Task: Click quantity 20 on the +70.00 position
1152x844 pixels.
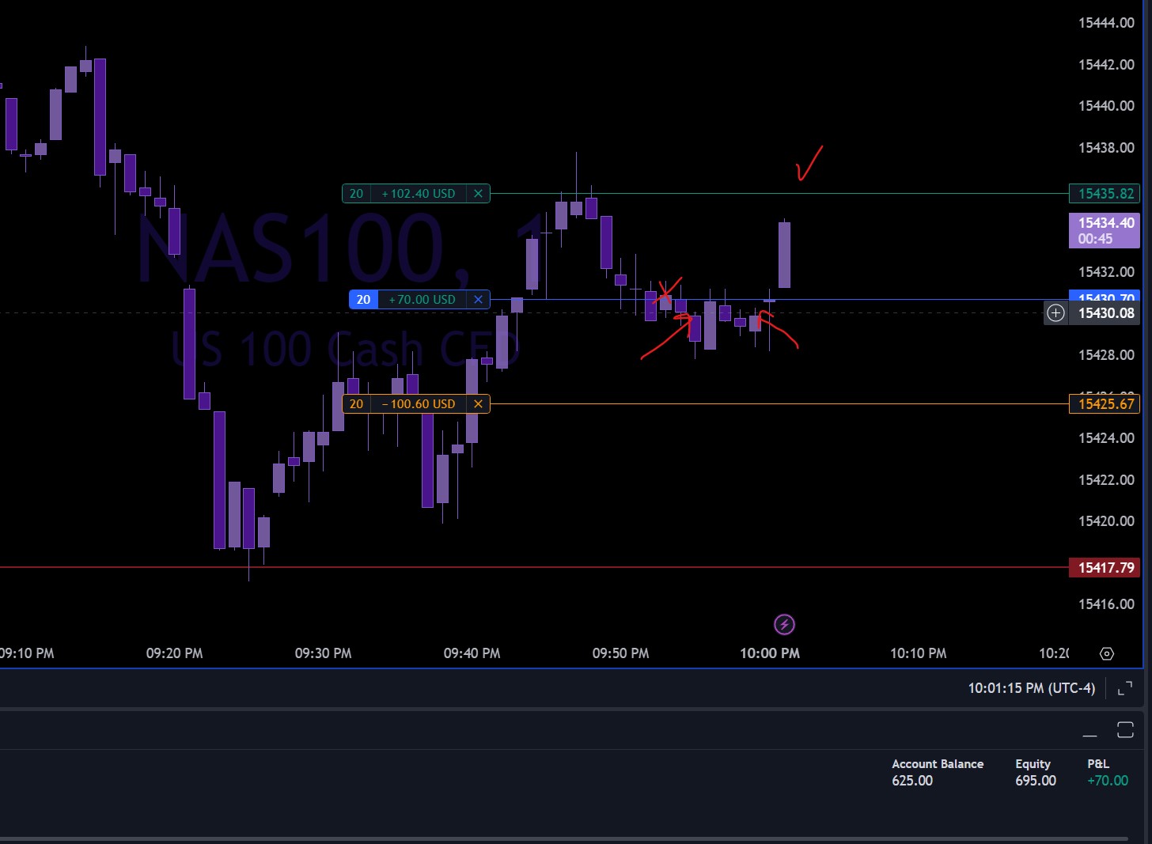Action: click(364, 300)
